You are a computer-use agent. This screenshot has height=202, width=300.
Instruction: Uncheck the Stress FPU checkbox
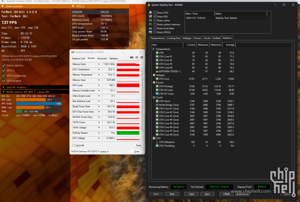coord(155,17)
